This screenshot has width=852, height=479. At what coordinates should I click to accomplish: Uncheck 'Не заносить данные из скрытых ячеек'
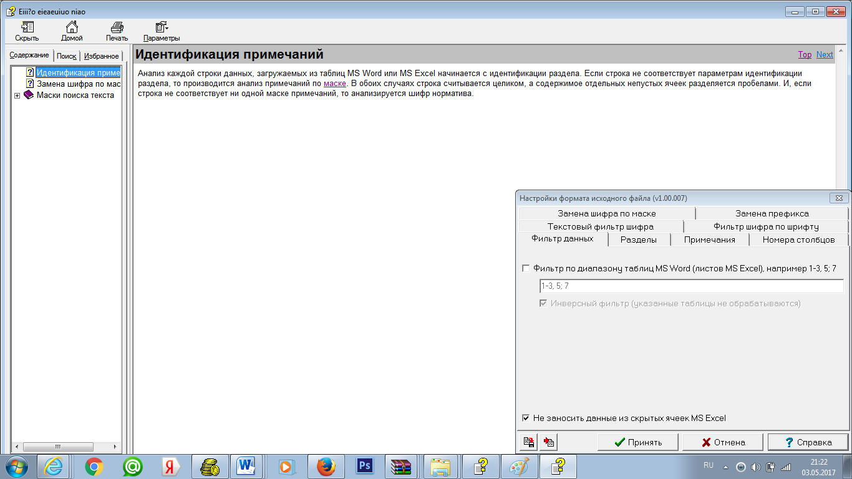(526, 418)
